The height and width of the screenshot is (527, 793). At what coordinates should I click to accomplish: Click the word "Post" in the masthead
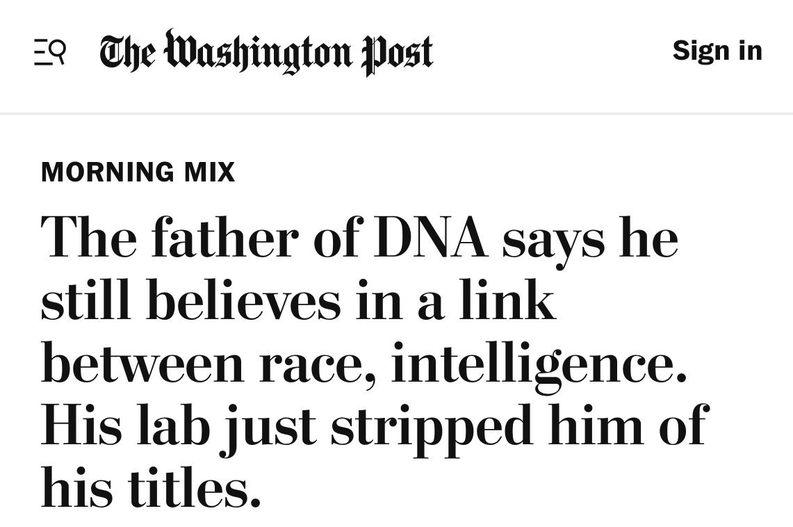[397, 53]
